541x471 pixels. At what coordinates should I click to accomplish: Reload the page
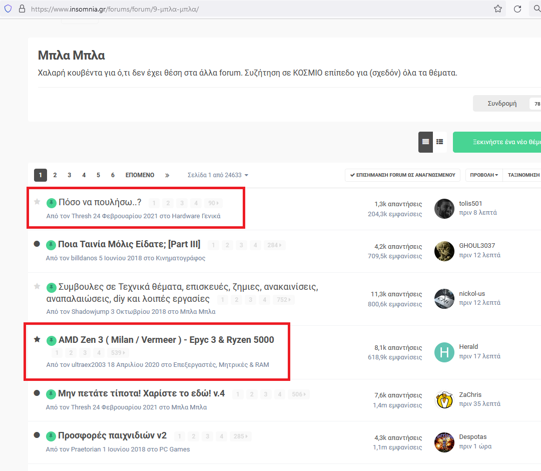517,9
